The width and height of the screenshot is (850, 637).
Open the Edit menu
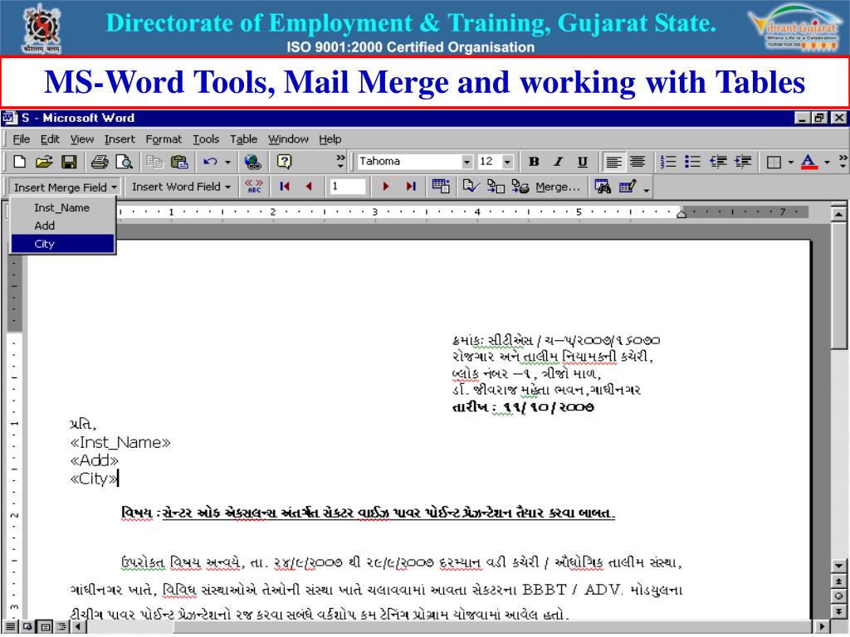pos(50,139)
